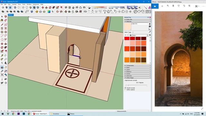Toggle the Soften coplanar checkbox
The width and height of the screenshot is (206, 116).
click(125, 90)
